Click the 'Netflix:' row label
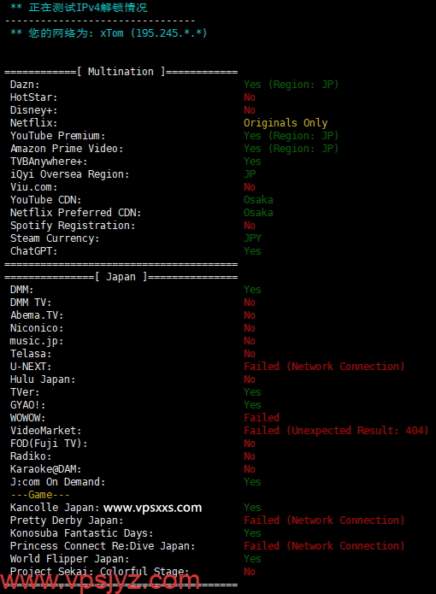 pos(33,123)
